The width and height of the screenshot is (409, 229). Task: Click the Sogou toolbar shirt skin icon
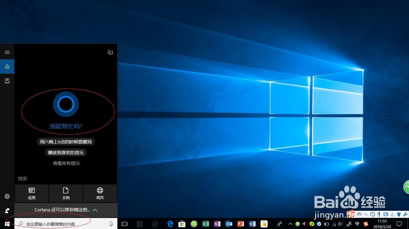[399, 214]
